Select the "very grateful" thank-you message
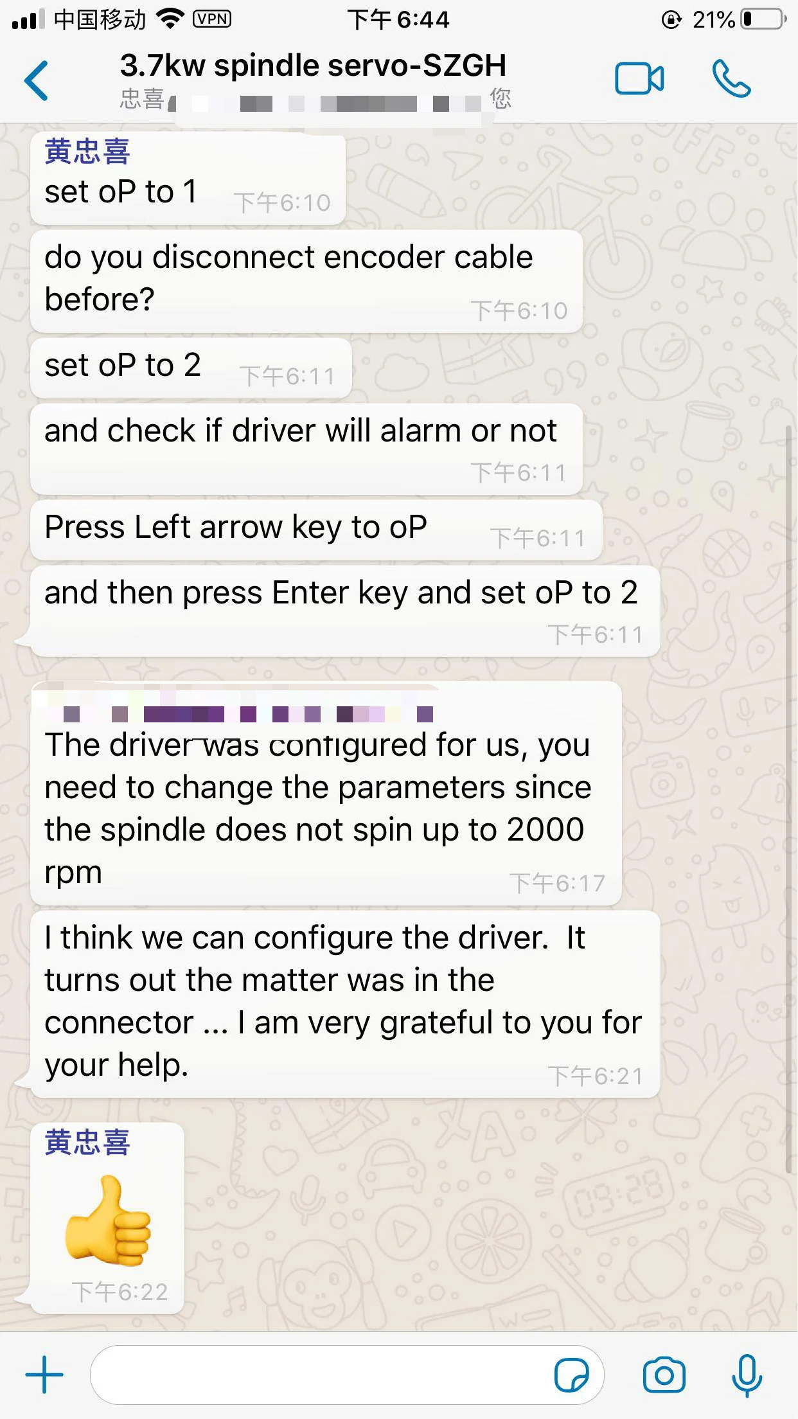 (345, 1004)
